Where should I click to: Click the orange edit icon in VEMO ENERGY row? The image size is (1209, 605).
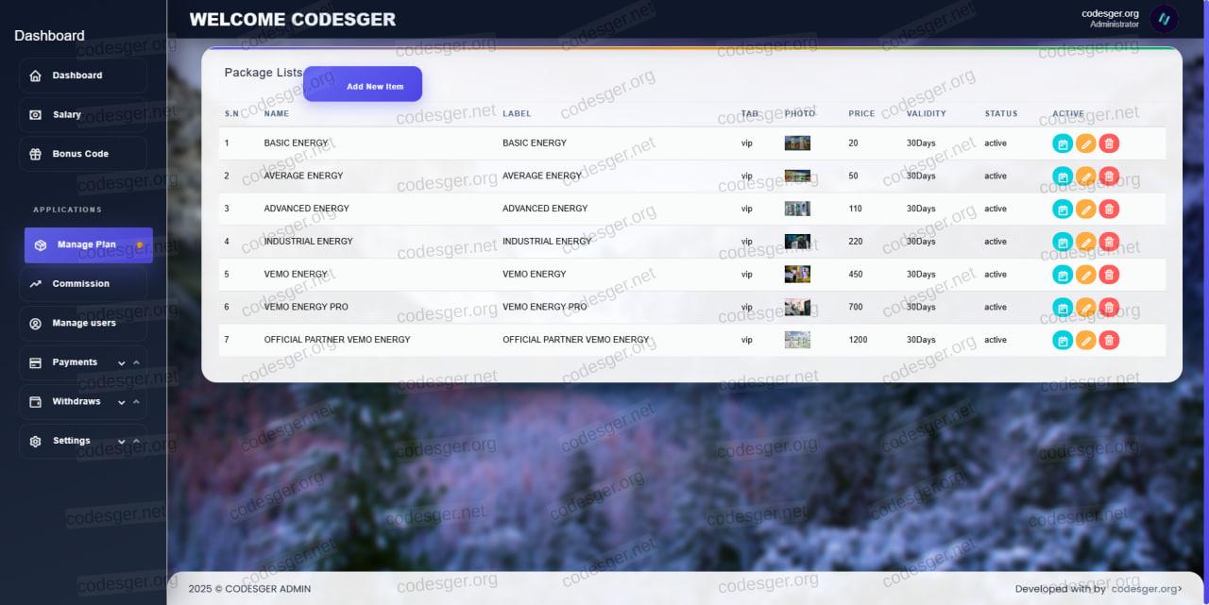point(1086,275)
